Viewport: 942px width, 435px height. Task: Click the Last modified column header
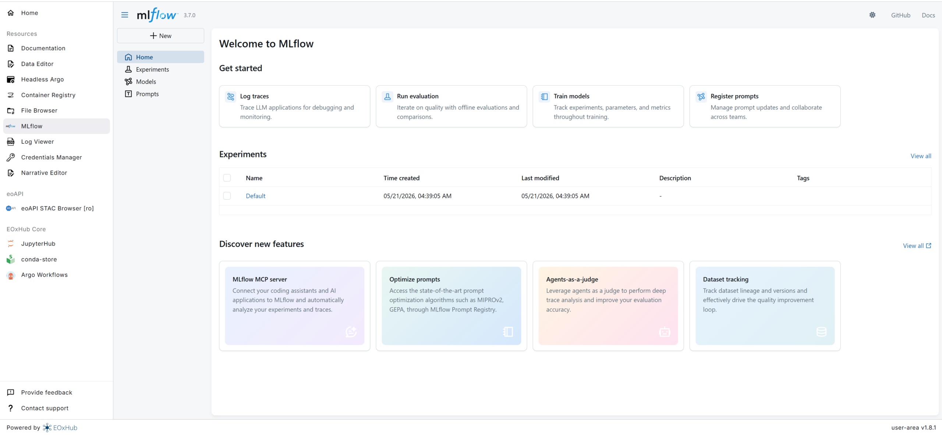tap(540, 178)
